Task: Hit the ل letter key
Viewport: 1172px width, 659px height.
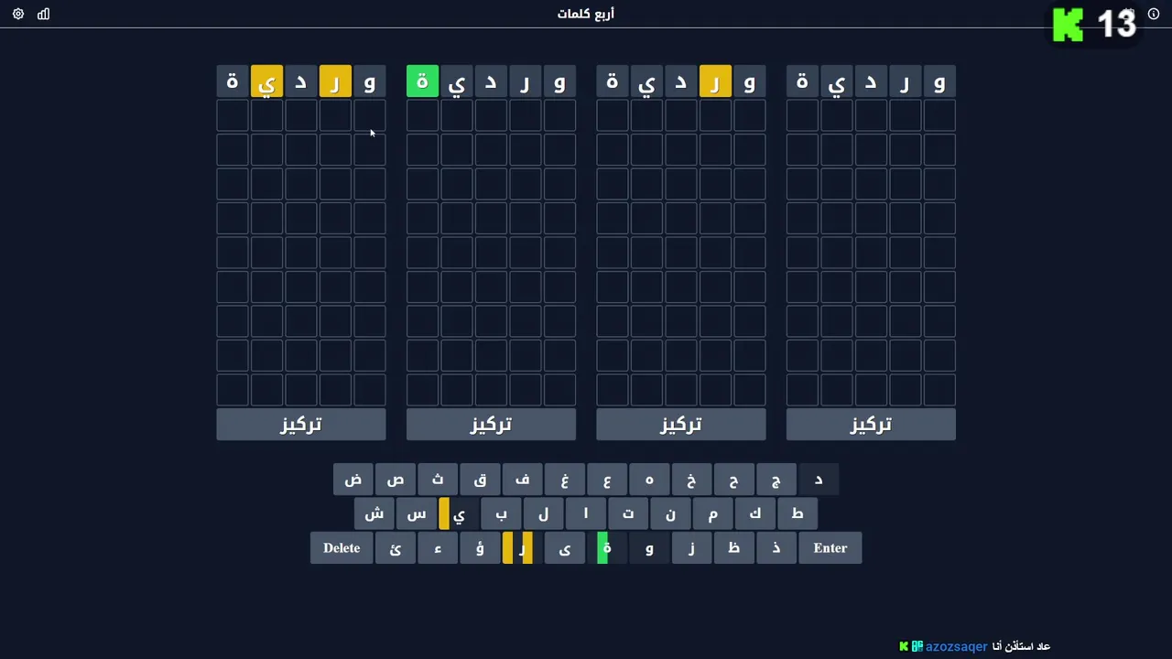Action: tap(543, 514)
